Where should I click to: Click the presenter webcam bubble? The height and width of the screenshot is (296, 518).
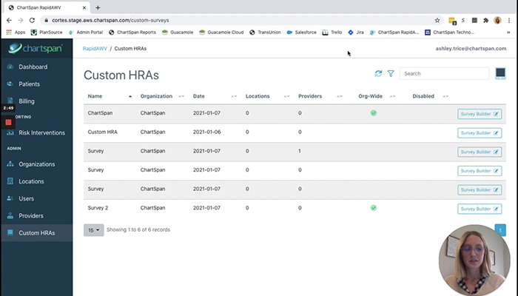click(474, 260)
